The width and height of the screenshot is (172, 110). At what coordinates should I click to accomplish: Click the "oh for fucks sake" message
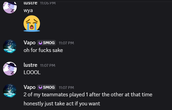click(x=43, y=50)
